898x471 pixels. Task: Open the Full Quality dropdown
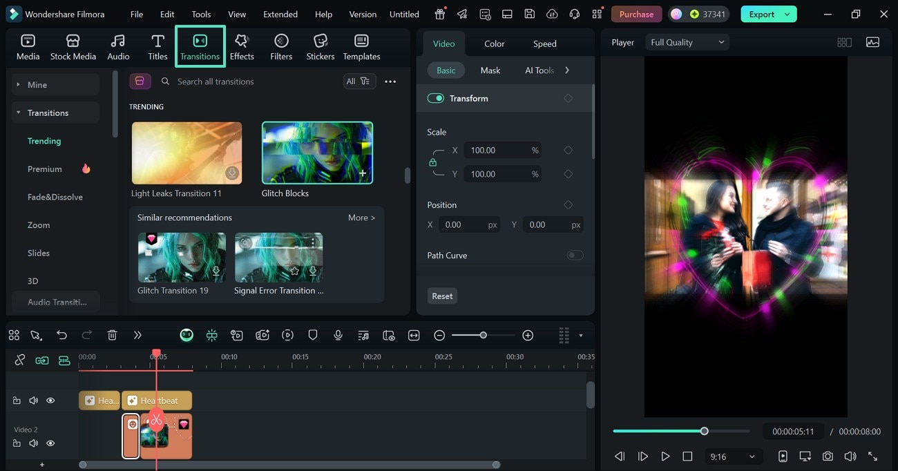click(687, 41)
